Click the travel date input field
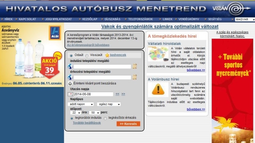 pyautogui.click(x=93, y=94)
